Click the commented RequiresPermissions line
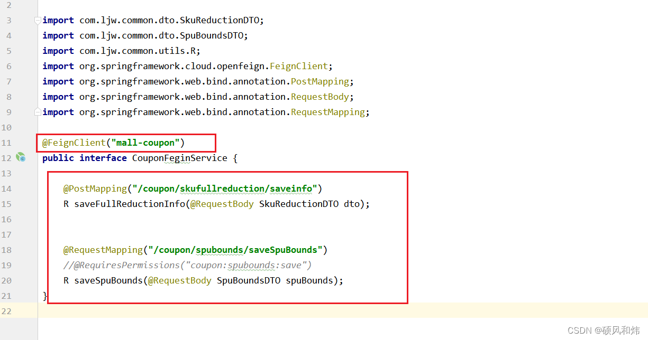The height and width of the screenshot is (340, 648). 188,265
